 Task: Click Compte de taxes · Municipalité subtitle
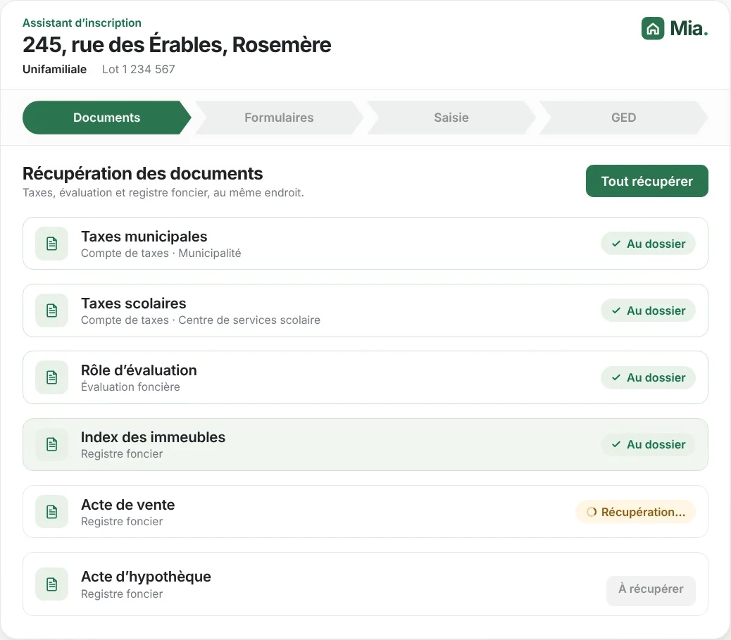point(161,253)
